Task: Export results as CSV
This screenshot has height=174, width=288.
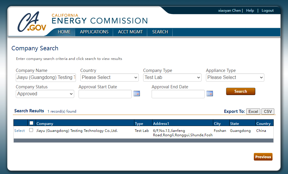Action: pyautogui.click(x=268, y=111)
